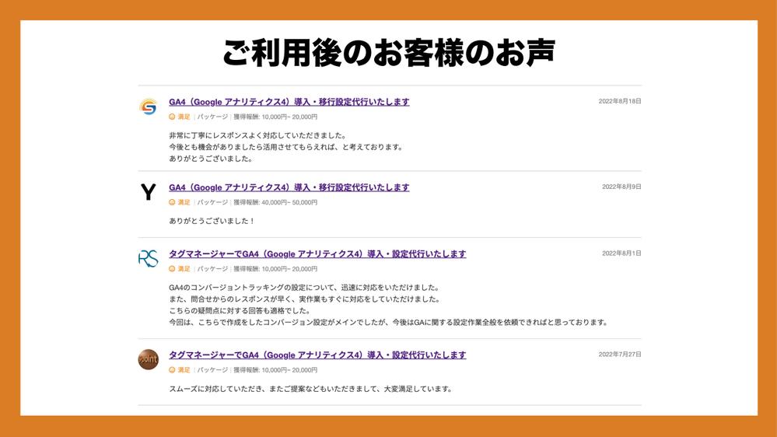This screenshot has height=437, width=777.
Task: Click the reward text in the August 18 review
Action: 275,117
